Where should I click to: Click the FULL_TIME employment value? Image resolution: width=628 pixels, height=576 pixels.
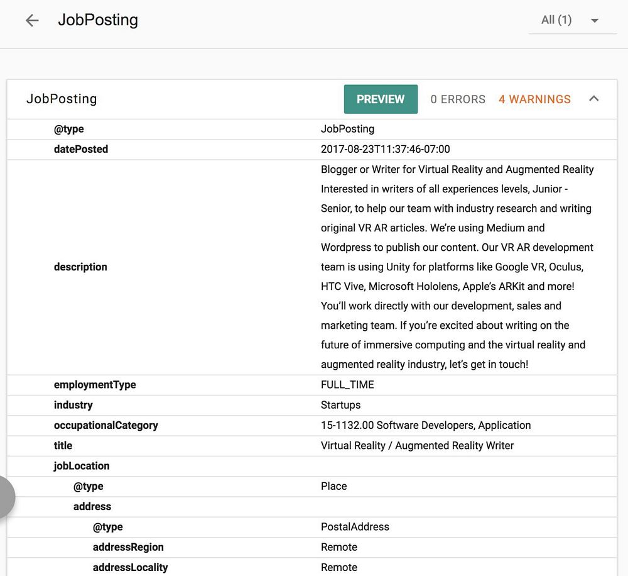click(x=347, y=385)
